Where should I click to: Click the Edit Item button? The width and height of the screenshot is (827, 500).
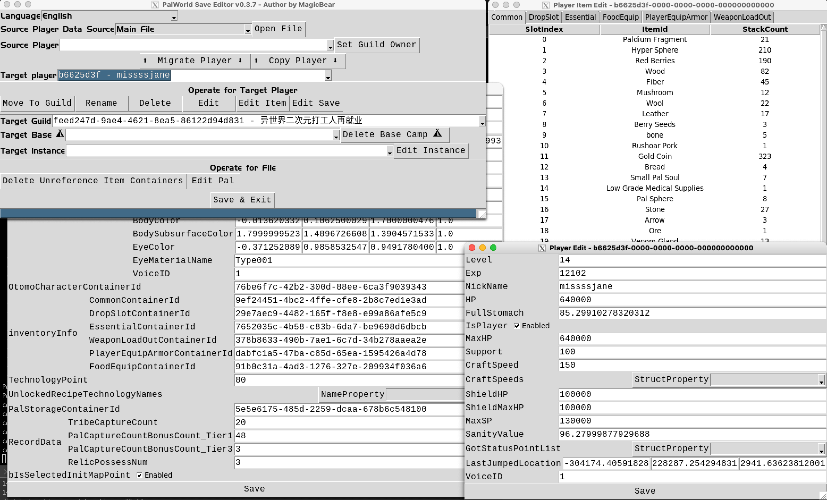[262, 103]
